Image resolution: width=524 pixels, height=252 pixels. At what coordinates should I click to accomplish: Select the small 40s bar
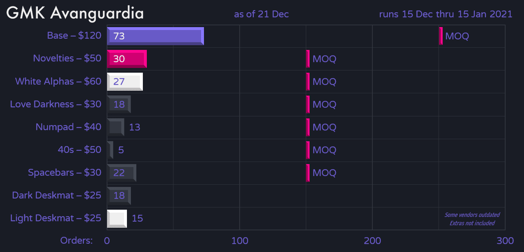click(x=110, y=150)
